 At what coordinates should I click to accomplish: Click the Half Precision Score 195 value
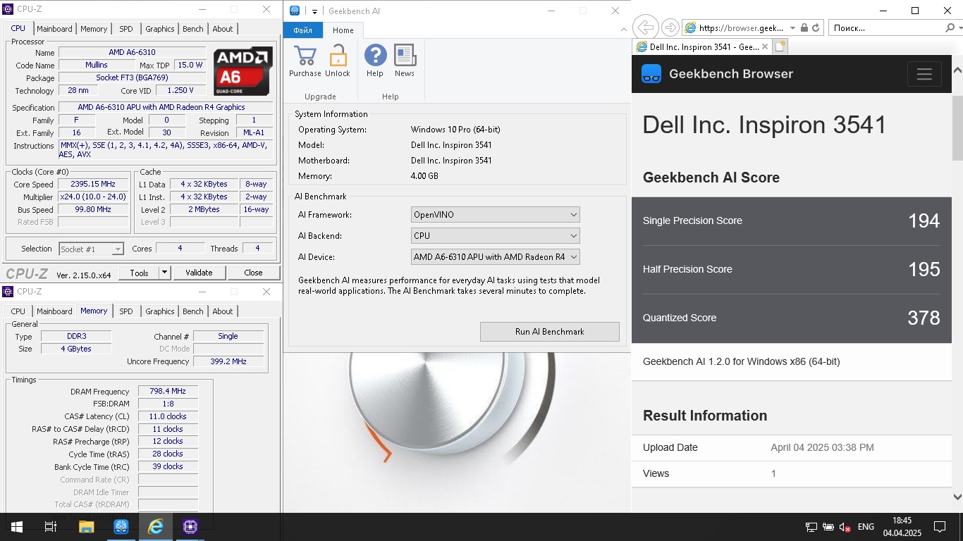pos(924,269)
